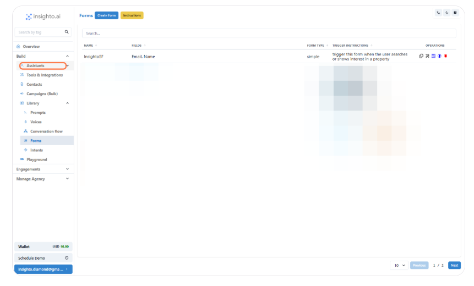Click the forms Search field
Viewport: 474px width, 286px height.
click(x=269, y=33)
